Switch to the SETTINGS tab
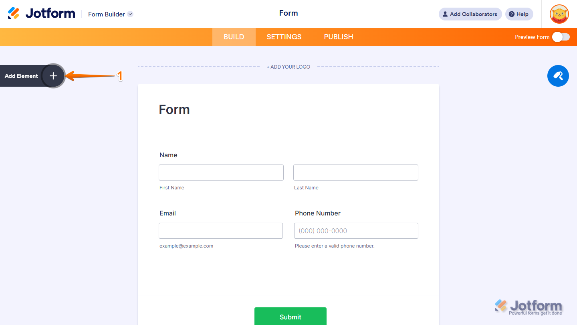This screenshot has width=577, height=325. [x=284, y=37]
